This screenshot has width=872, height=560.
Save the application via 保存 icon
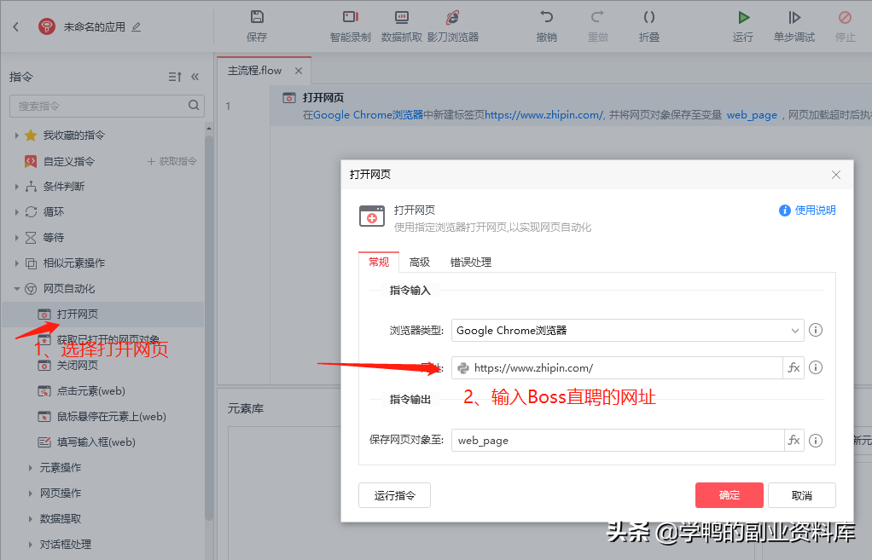256,26
